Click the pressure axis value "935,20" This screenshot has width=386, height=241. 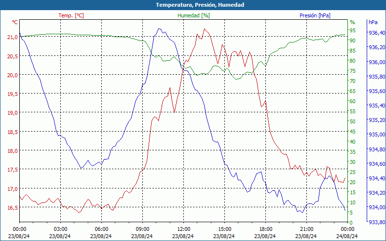(377, 120)
